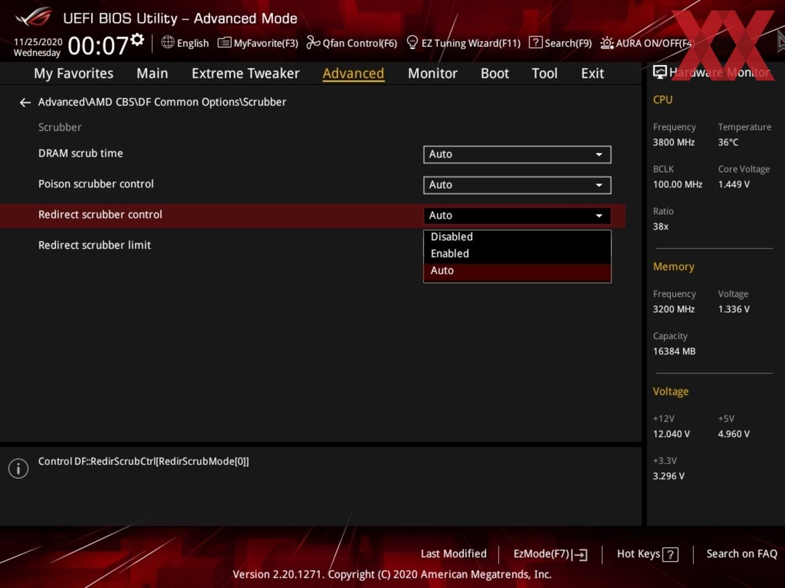Click the +12V value 12.040 V

671,434
